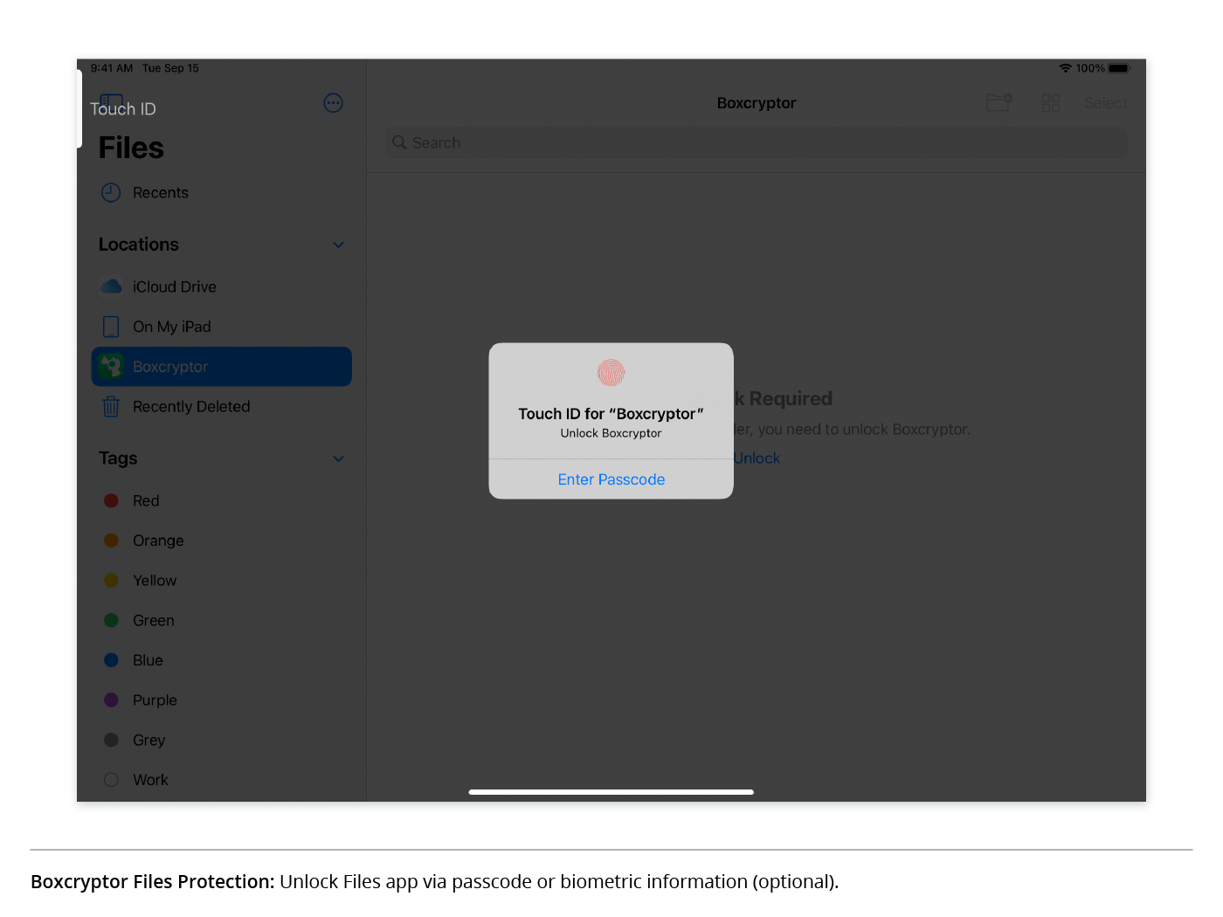Click the "Yellow" tag label

pyautogui.click(x=155, y=580)
